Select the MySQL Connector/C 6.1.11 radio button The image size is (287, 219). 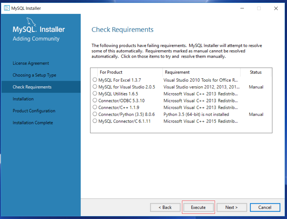click(95, 121)
